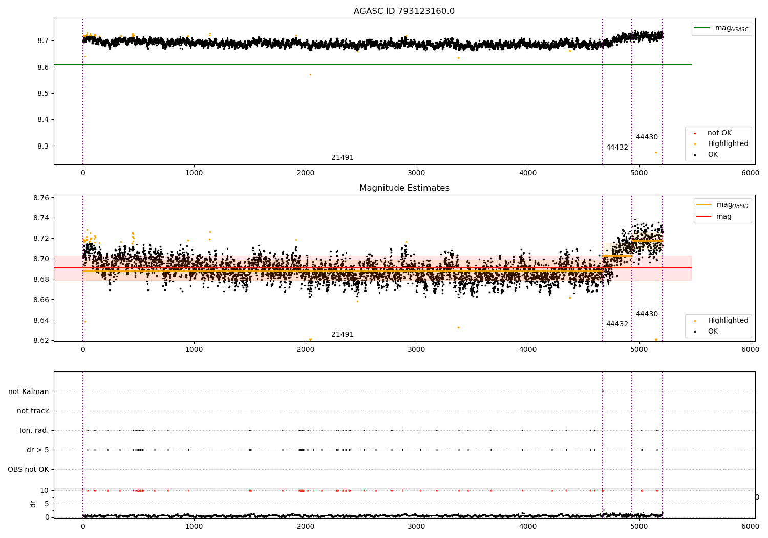Click the "Magnitude Estimates" plot title
Image resolution: width=768 pixels, height=538 pixels.
pyautogui.click(x=404, y=188)
